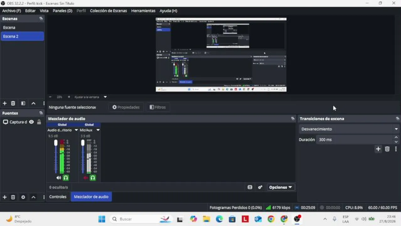Undock the Escenas panel
401x226 pixels.
(x=41, y=19)
